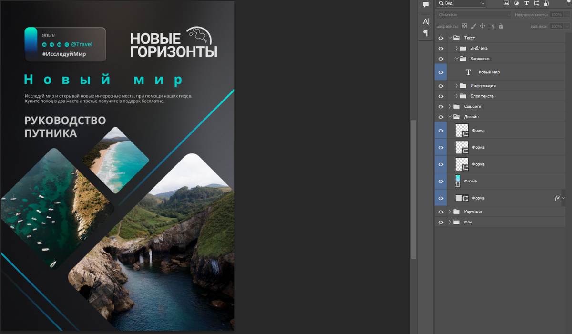Hide the Соц.сети group
572x334 pixels.
440,106
